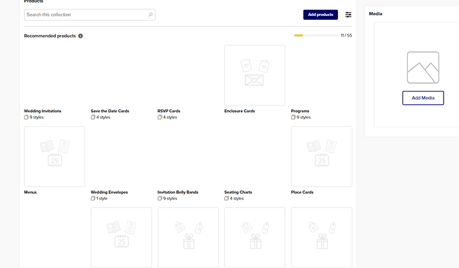Click 4 styles under Seating Charts
The image size is (459, 268).
point(237,198)
